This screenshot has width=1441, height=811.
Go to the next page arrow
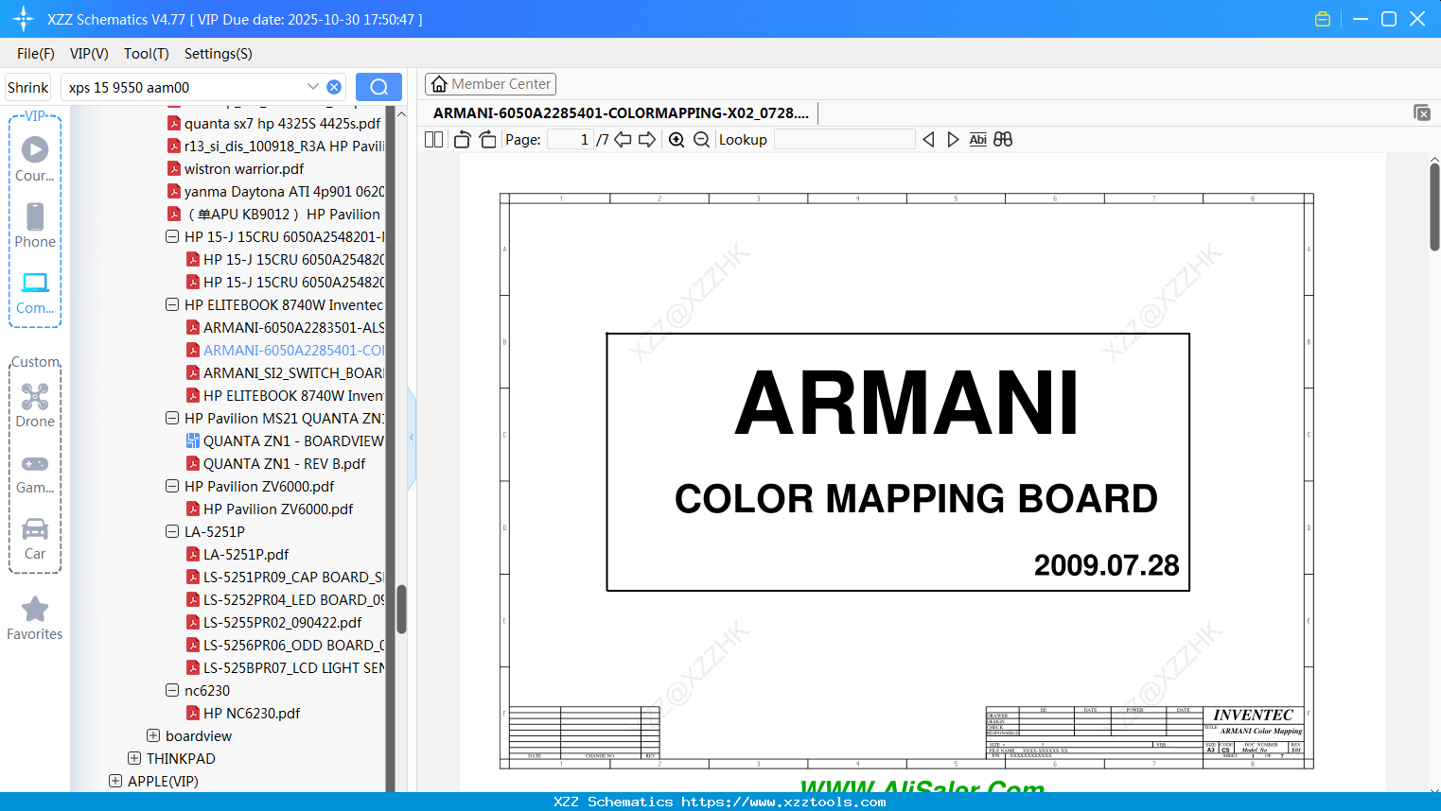pos(647,140)
